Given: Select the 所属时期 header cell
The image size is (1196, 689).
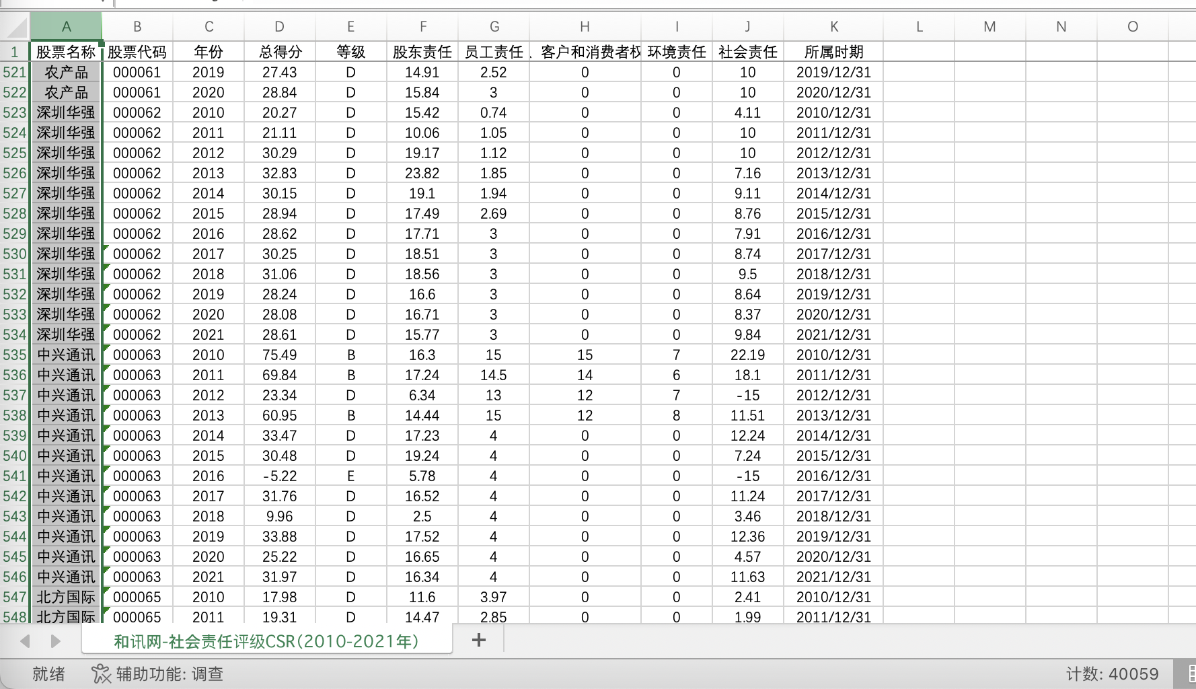Looking at the screenshot, I should tap(834, 52).
